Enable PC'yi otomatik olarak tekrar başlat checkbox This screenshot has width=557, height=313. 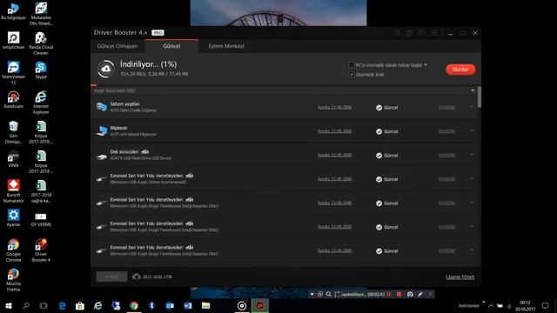(x=352, y=65)
